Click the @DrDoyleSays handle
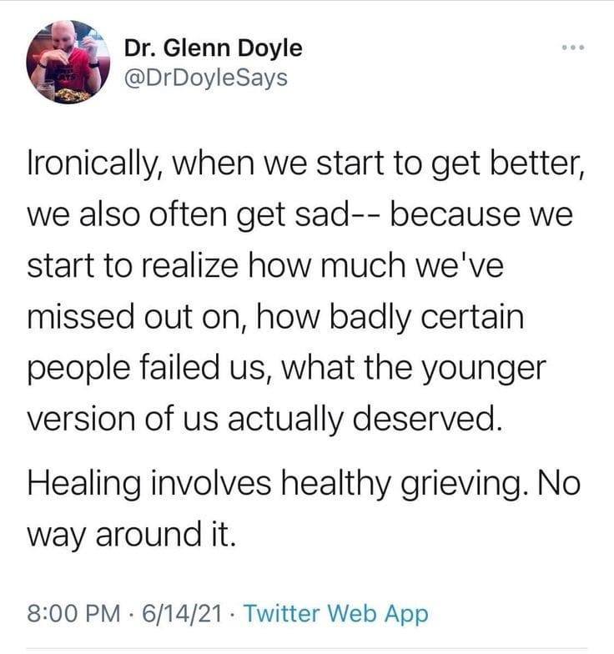 pyautogui.click(x=205, y=78)
